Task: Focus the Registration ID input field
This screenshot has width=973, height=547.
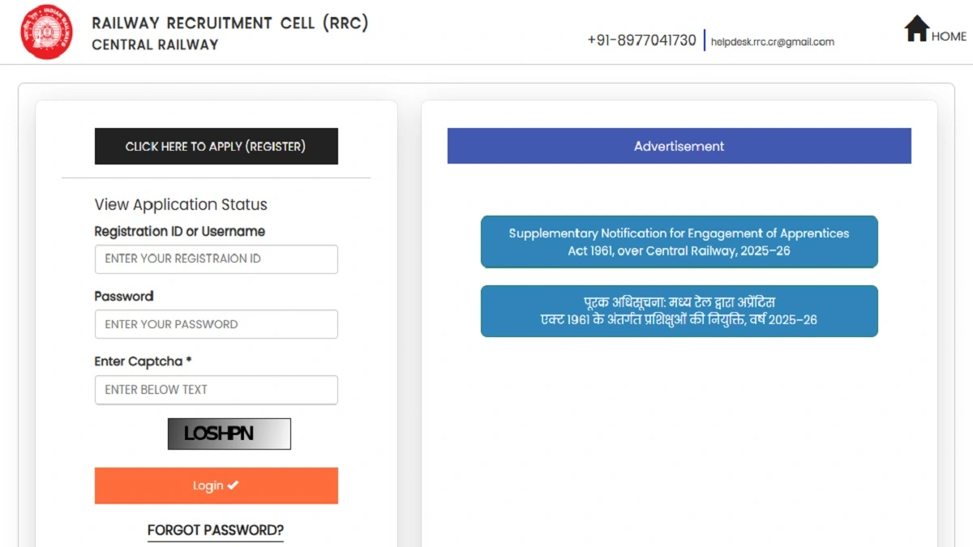Action: click(x=216, y=259)
